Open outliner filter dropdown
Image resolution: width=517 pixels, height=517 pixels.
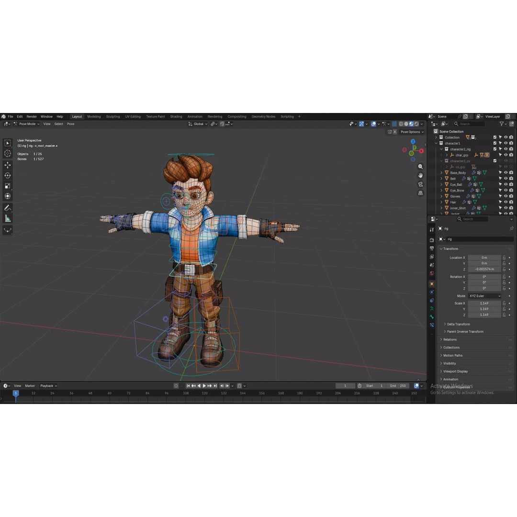pyautogui.click(x=503, y=124)
